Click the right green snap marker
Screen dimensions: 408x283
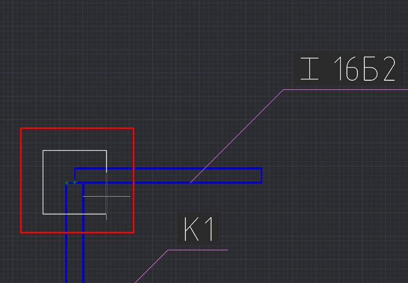(x=75, y=182)
